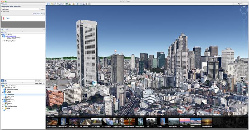Open the Earth Gallery dropdown button

pyautogui.click(x=40, y=84)
